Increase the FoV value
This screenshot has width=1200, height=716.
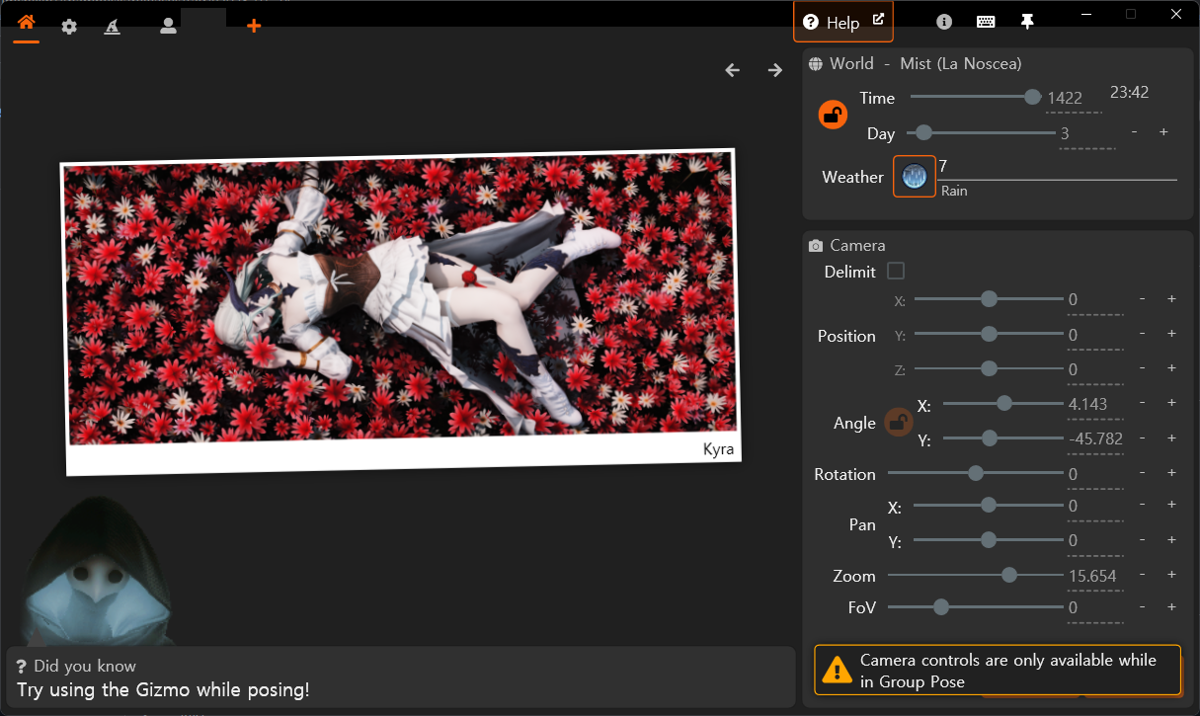[x=1171, y=607]
